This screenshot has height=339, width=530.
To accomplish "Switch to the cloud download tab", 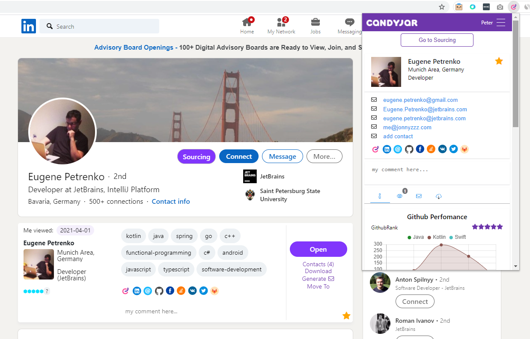I will point(439,196).
